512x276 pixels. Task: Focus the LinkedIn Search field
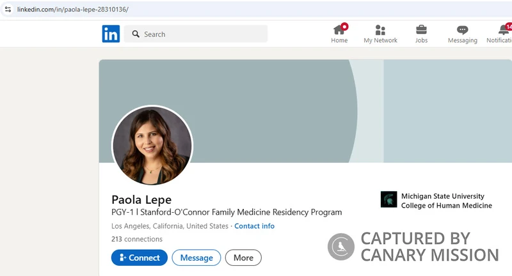click(196, 34)
